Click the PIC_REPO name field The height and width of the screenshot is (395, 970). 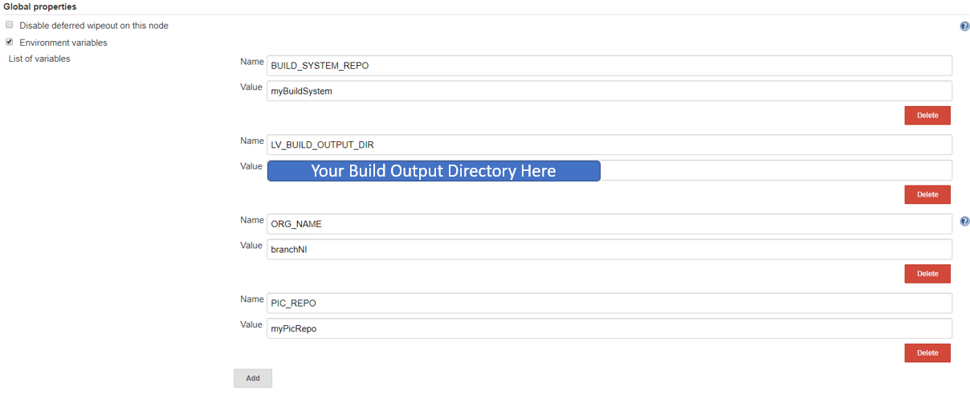coord(609,303)
